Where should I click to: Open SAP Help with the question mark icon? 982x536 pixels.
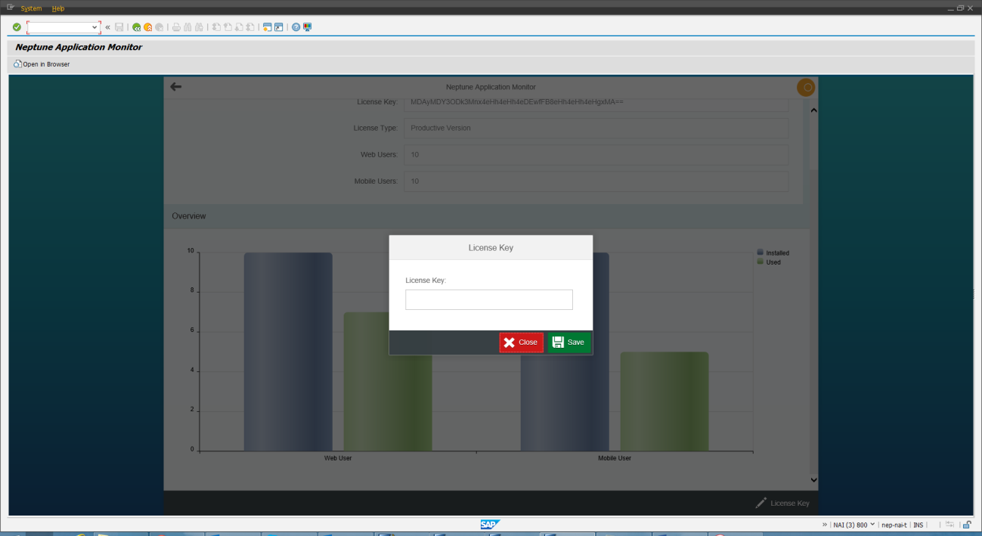point(296,26)
